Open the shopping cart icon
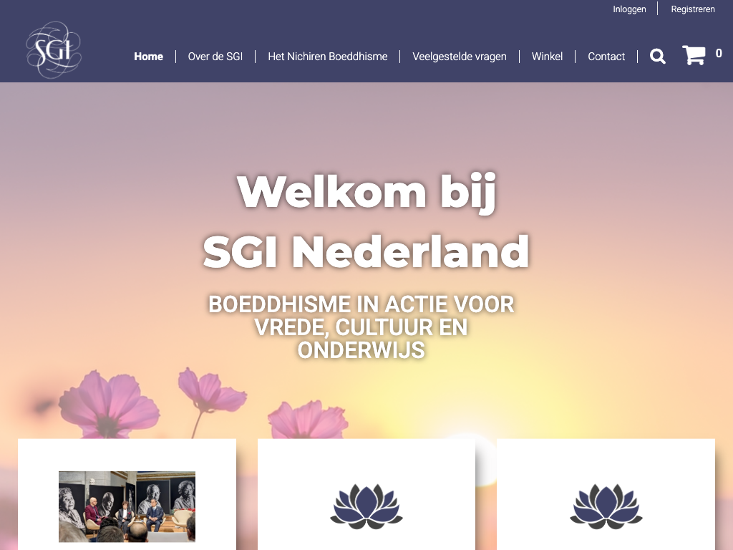This screenshot has height=550, width=733. tap(694, 55)
